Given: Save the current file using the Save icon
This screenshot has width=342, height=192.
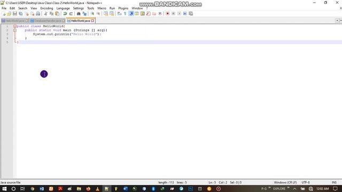Looking at the screenshot, I should click(x=15, y=14).
